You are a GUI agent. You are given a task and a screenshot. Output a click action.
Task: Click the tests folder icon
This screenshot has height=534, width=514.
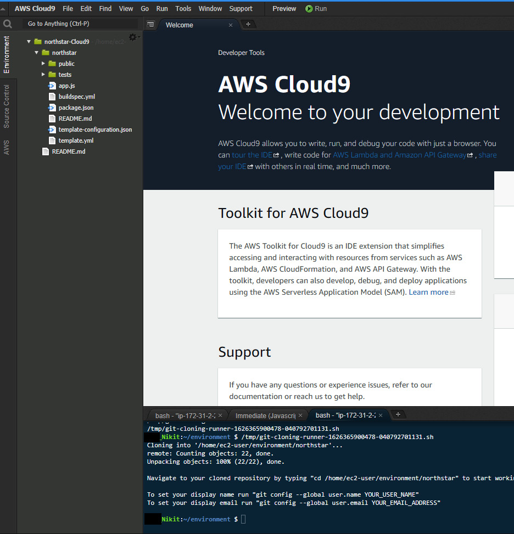click(x=52, y=75)
